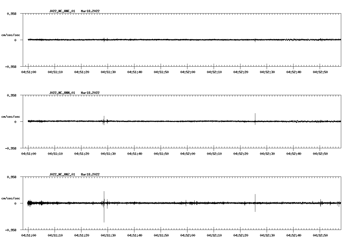Click the Mar18,2022 date on HNZ plot
The width and height of the screenshot is (360, 245).
pos(90,174)
